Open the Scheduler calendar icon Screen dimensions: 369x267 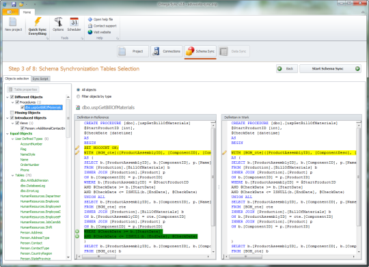(x=74, y=22)
